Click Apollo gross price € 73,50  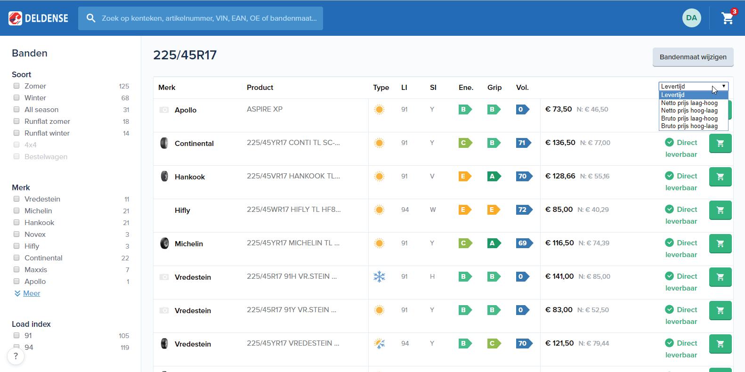click(x=559, y=109)
